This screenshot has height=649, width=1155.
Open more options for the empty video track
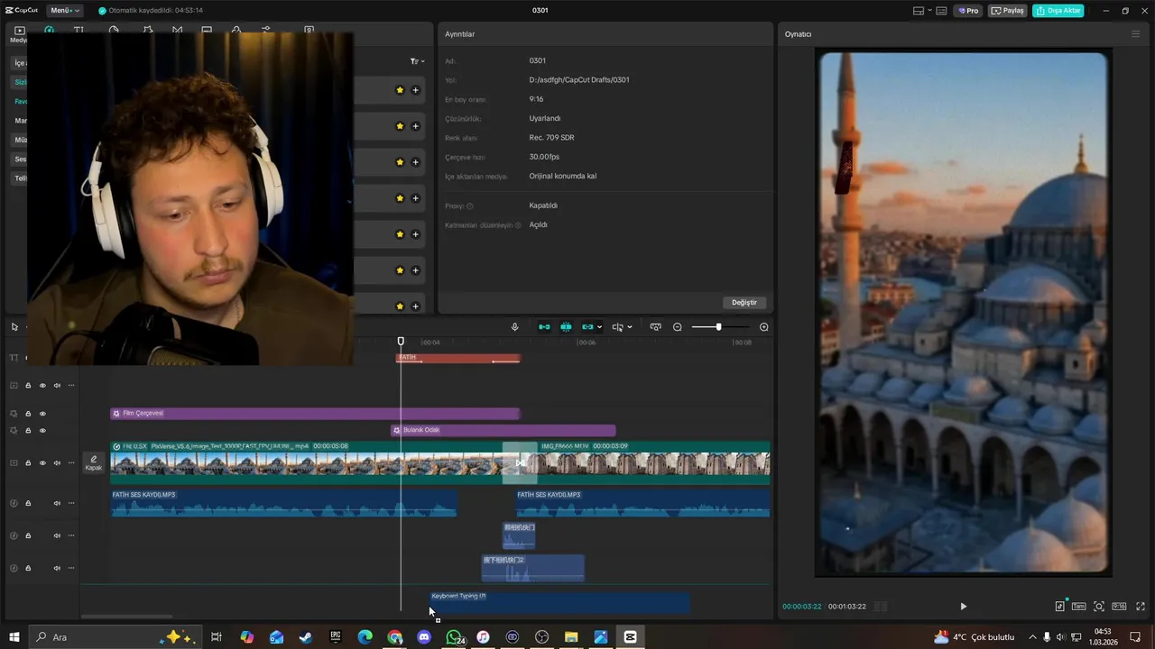(x=71, y=386)
